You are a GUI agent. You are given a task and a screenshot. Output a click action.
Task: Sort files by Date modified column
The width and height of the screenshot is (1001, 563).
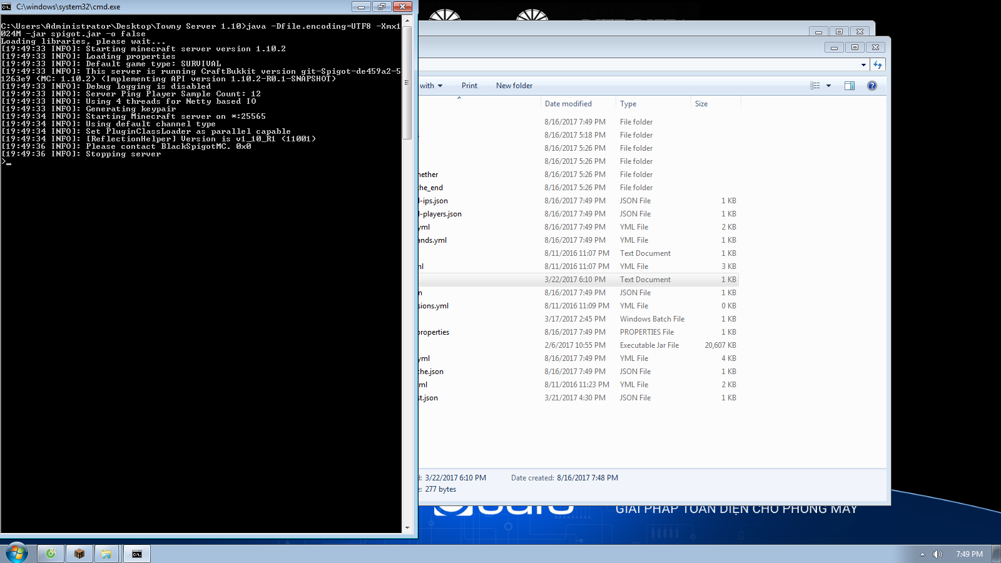[568, 104]
